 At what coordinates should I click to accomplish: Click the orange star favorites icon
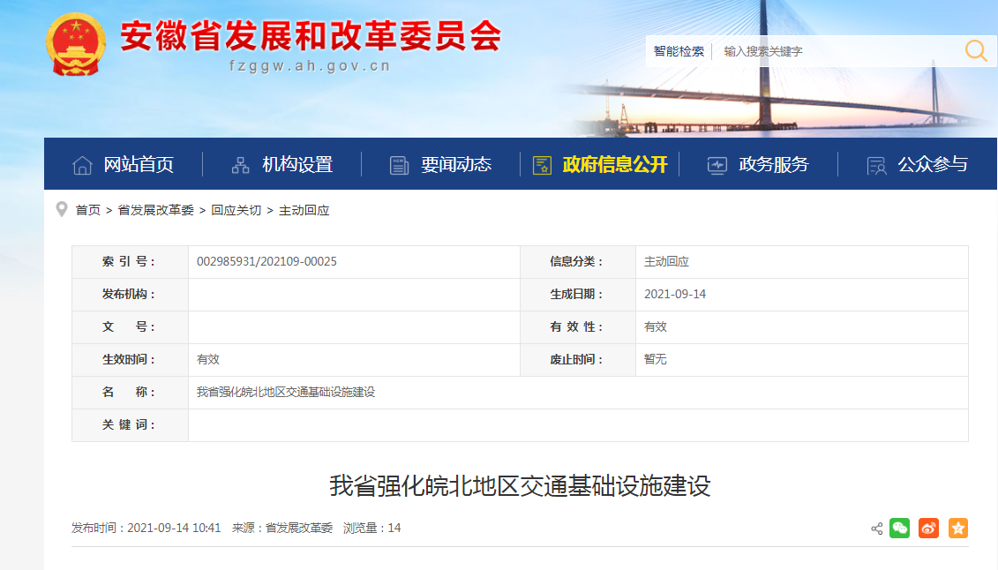point(958,528)
